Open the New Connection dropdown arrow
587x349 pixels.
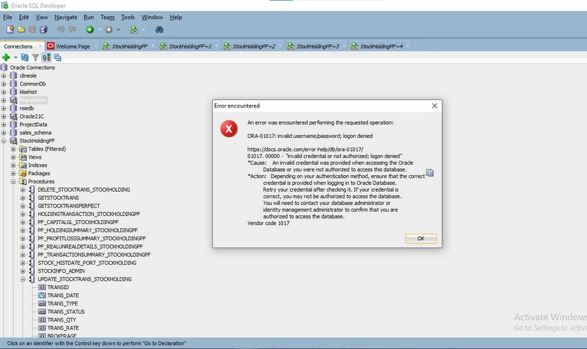click(15, 58)
